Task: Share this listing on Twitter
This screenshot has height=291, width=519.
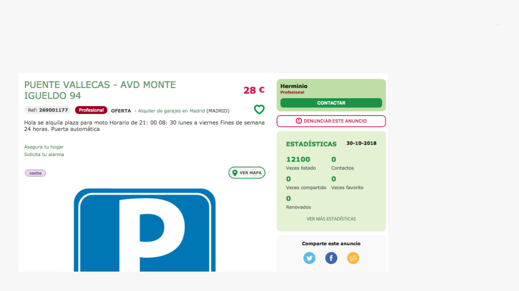Action: [310, 258]
